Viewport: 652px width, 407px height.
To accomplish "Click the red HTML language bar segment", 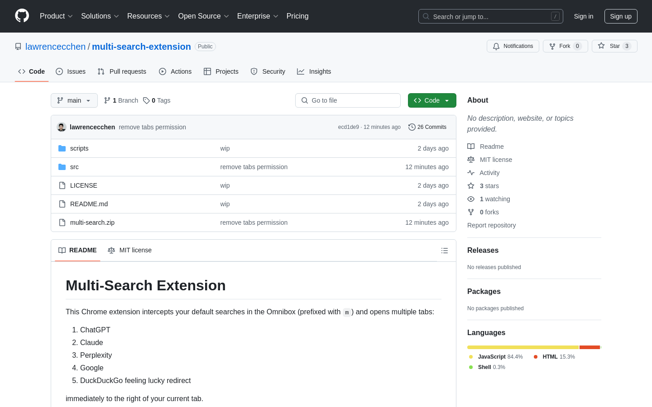I will [x=590, y=347].
